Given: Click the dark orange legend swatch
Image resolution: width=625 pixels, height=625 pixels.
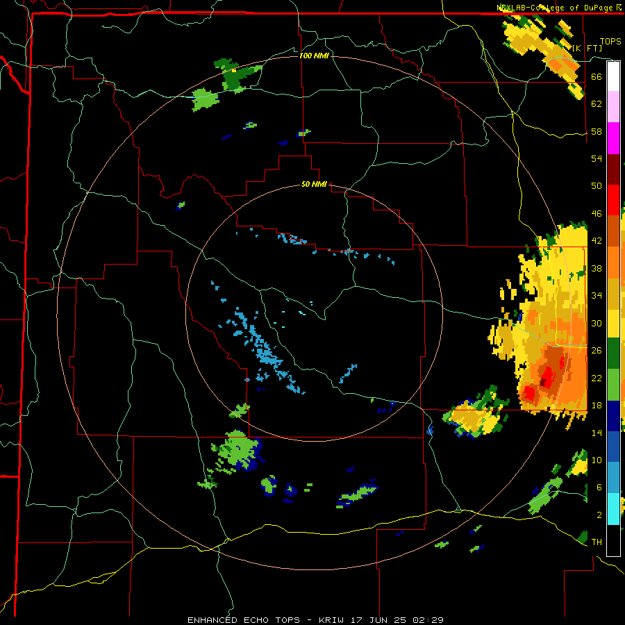Looking at the screenshot, I should click(x=613, y=231).
